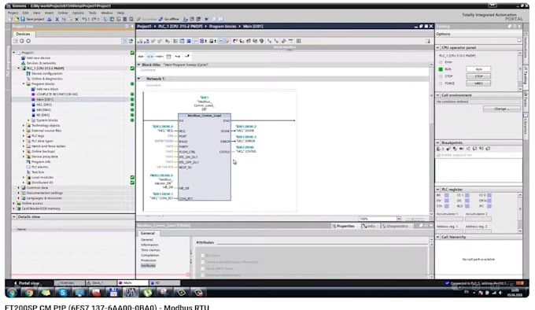Insert a normally open contact in ladder toolbar

pyautogui.click(x=141, y=57)
